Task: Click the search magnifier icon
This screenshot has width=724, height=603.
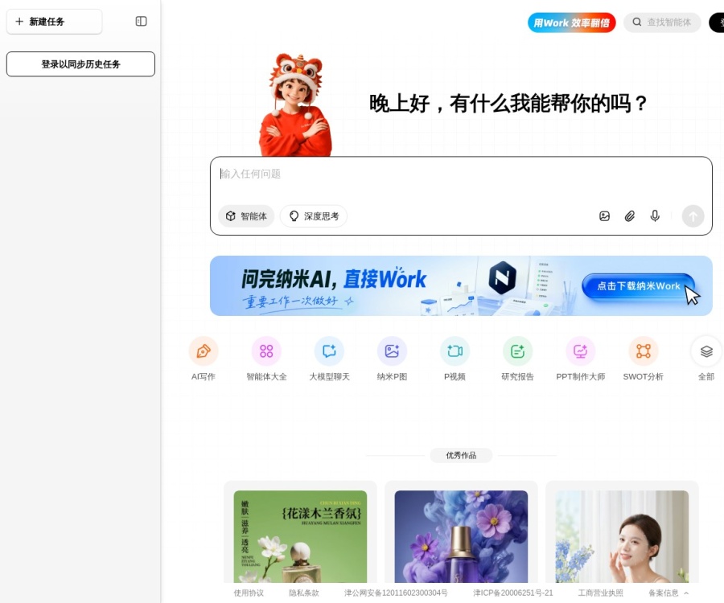Action: tap(637, 23)
